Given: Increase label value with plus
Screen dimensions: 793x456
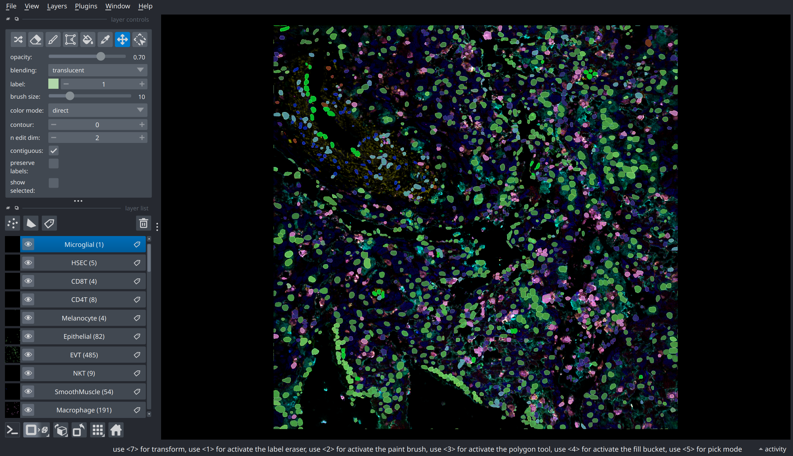Looking at the screenshot, I should tap(142, 84).
